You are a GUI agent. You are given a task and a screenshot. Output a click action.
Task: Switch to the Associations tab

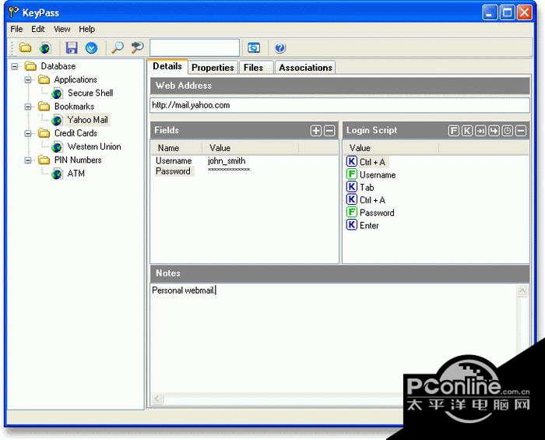(x=305, y=68)
